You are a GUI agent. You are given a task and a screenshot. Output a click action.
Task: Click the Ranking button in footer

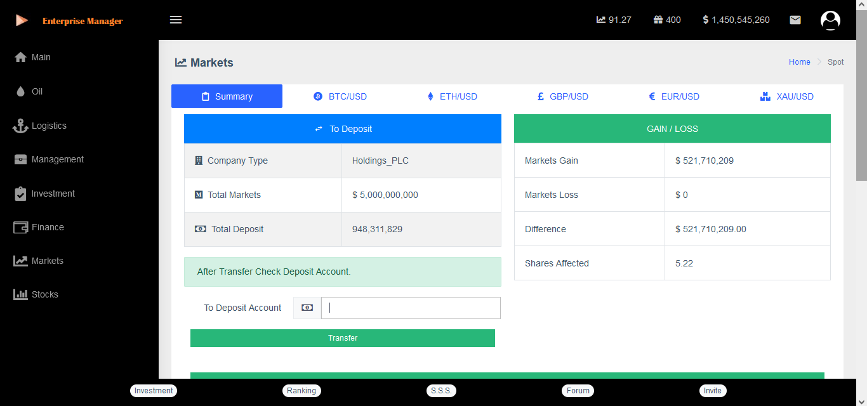tap(301, 391)
